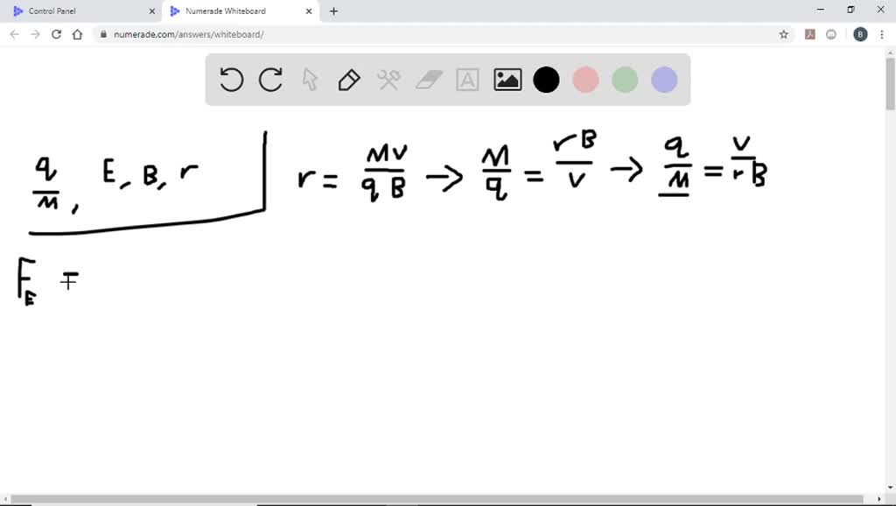The image size is (896, 506).
Task: Select the pointer/selection tool
Action: (310, 80)
